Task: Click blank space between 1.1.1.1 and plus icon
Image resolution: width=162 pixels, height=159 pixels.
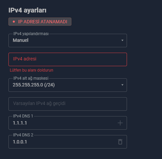Action: pyautogui.click(x=72, y=123)
